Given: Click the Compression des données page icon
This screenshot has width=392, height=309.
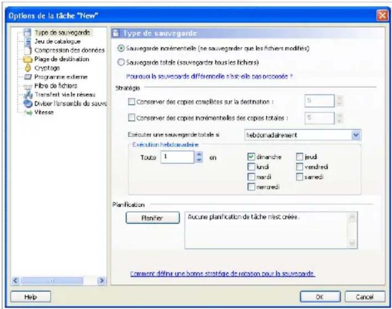Looking at the screenshot, I should pyautogui.click(x=28, y=50).
